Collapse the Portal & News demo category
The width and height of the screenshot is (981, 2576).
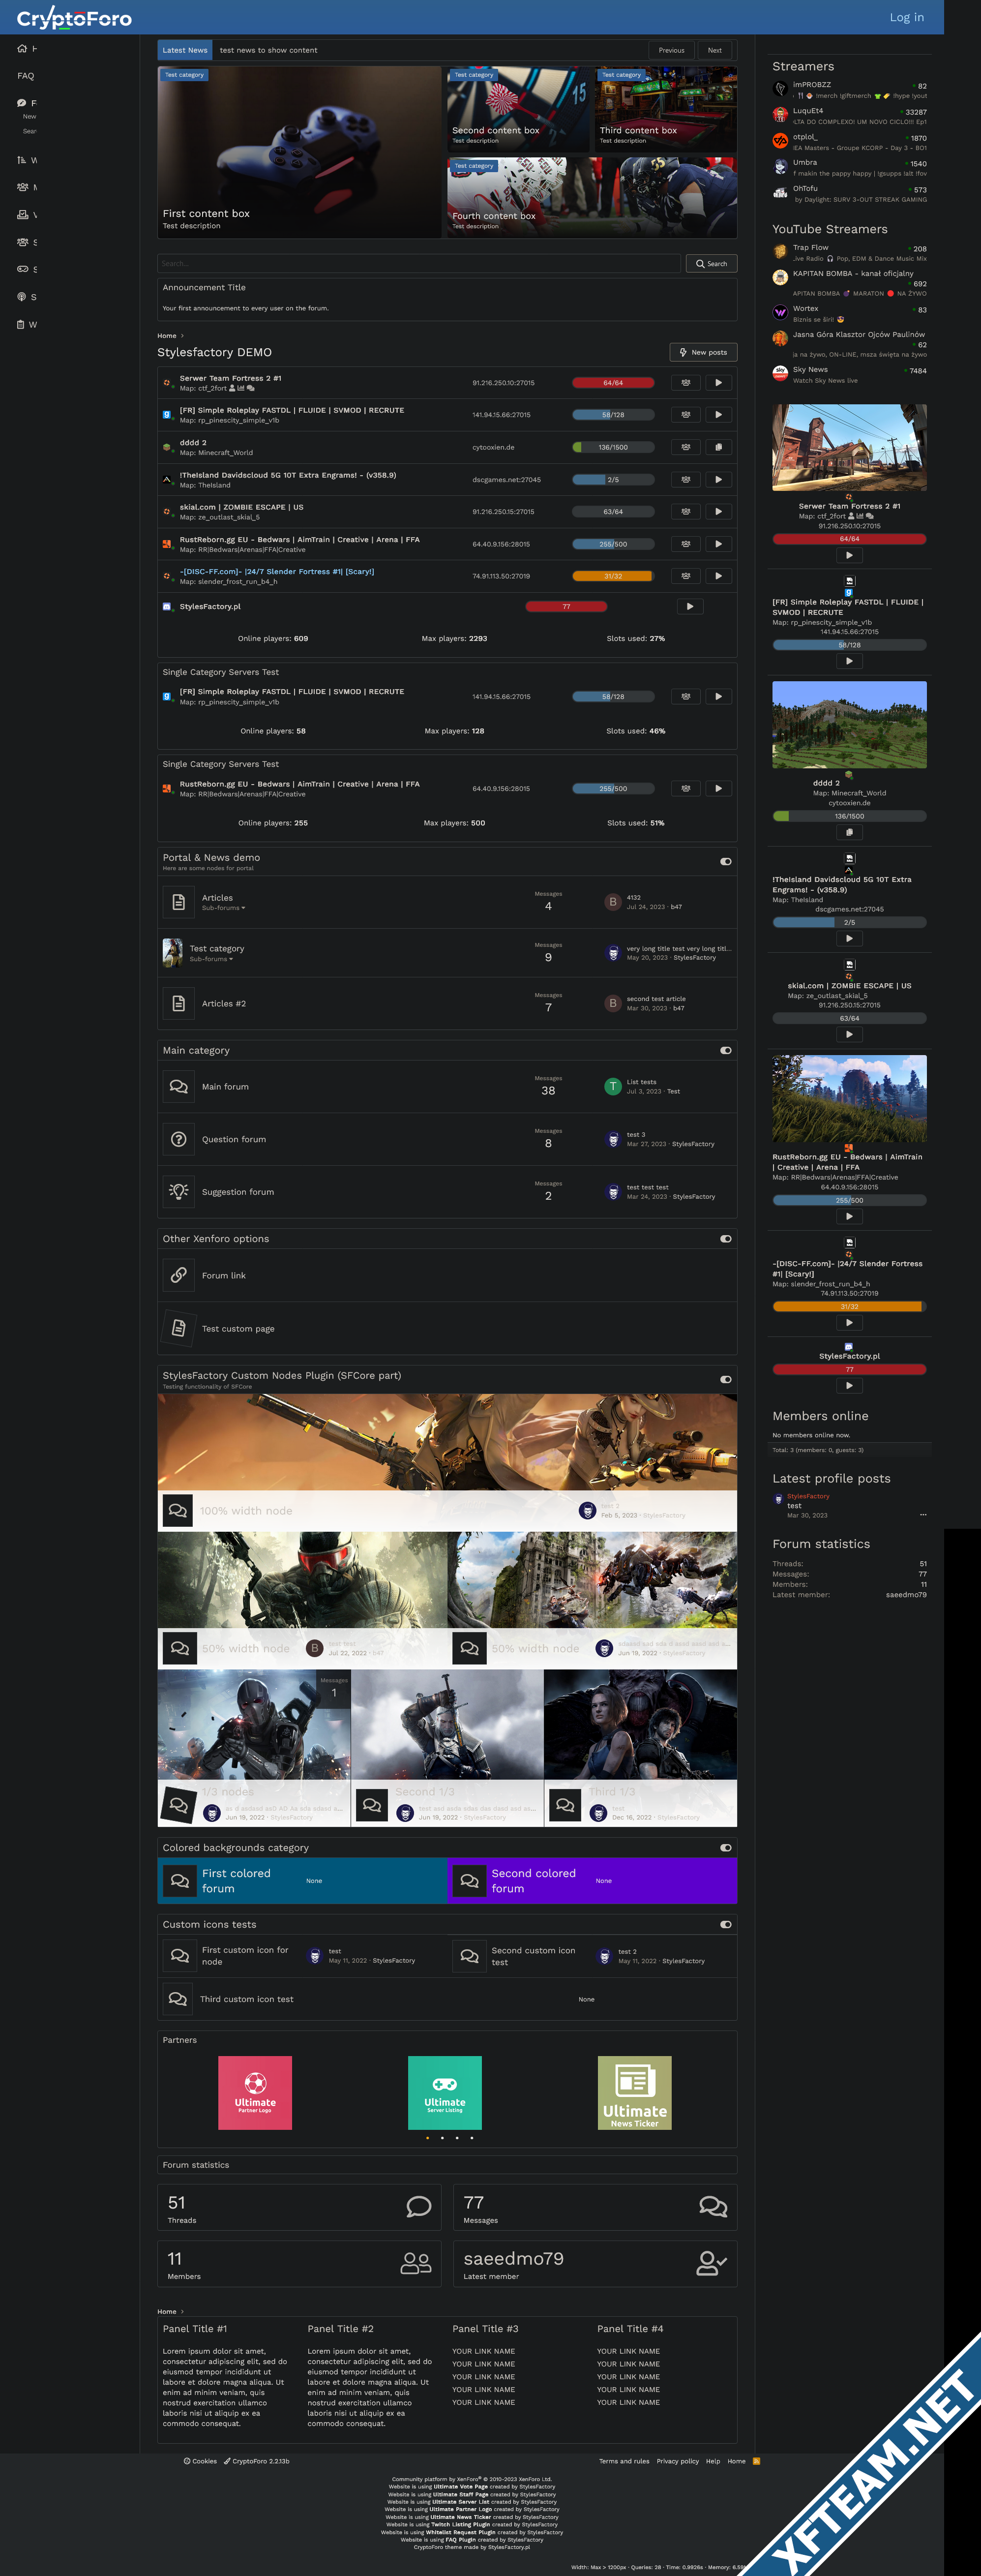click(726, 861)
